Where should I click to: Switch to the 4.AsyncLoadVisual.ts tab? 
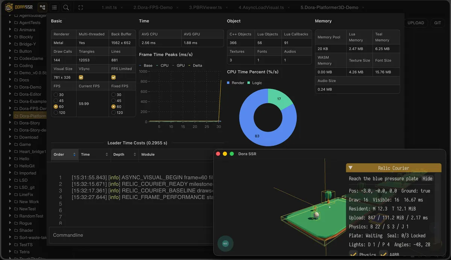tap(261, 8)
